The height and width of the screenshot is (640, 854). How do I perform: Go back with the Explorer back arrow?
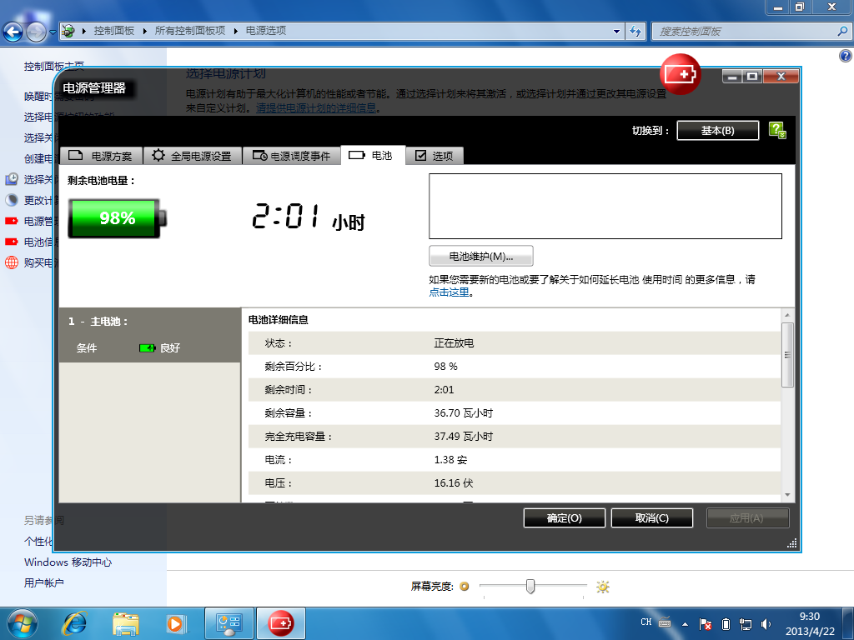pyautogui.click(x=13, y=32)
